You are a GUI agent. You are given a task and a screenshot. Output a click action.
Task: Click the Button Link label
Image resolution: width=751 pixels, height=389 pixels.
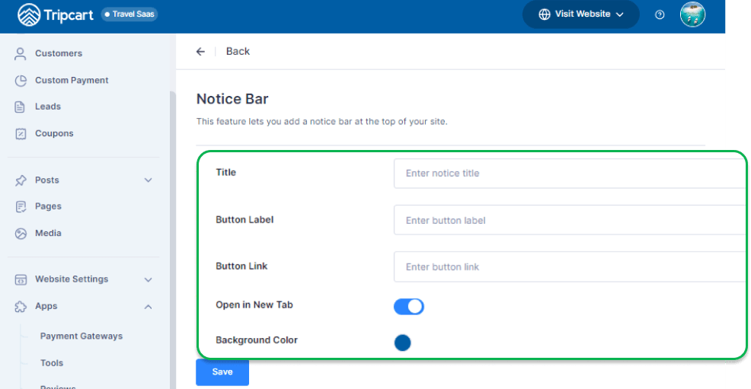click(x=241, y=266)
